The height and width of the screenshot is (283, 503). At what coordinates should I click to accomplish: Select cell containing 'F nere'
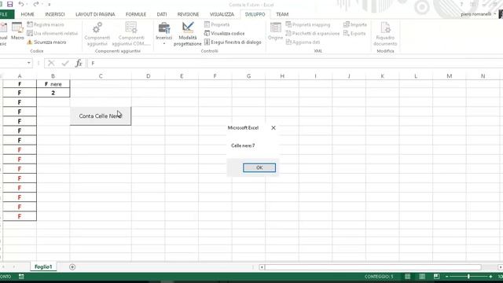pyautogui.click(x=53, y=84)
